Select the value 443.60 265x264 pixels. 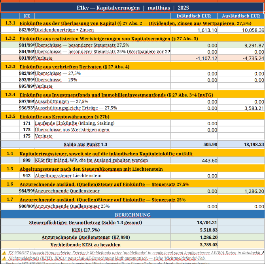click(x=194, y=160)
